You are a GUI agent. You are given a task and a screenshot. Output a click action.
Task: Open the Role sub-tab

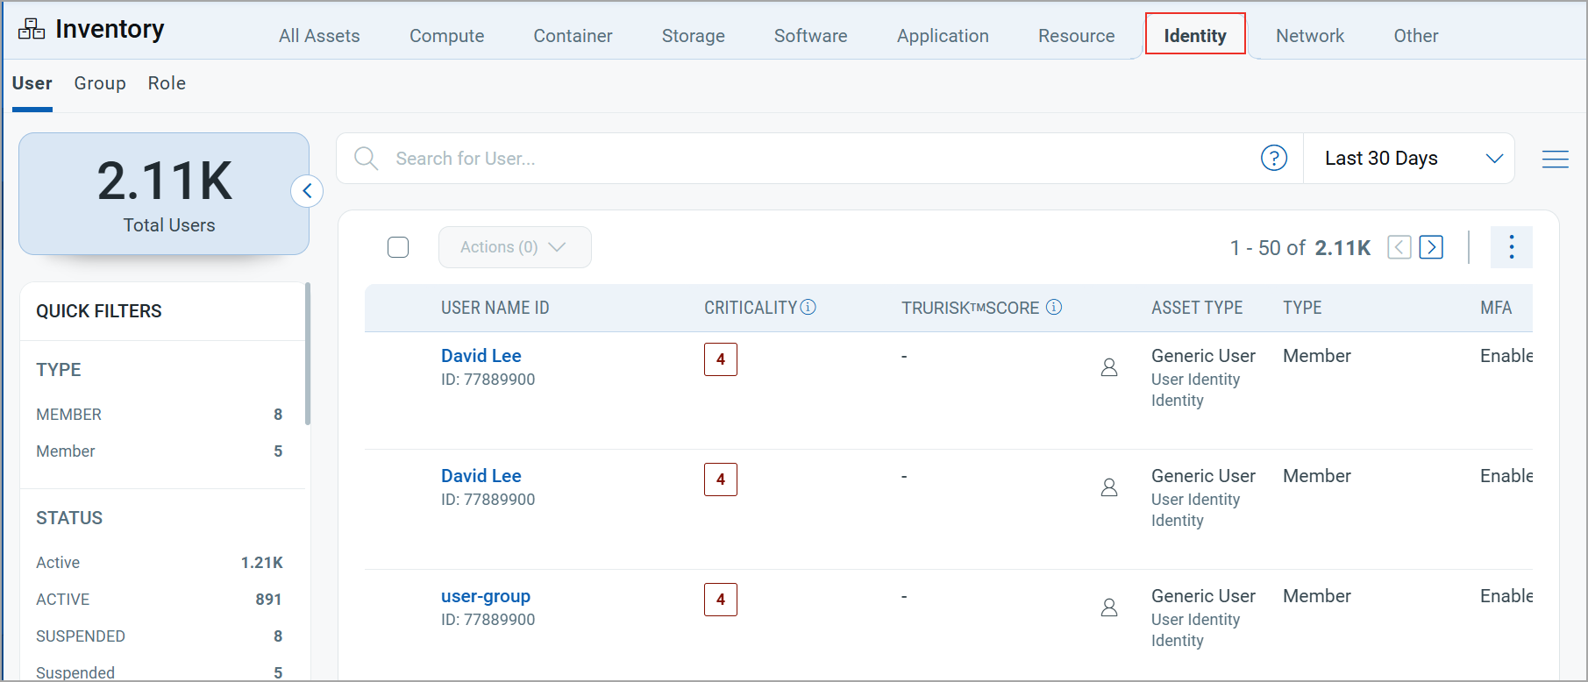(167, 83)
